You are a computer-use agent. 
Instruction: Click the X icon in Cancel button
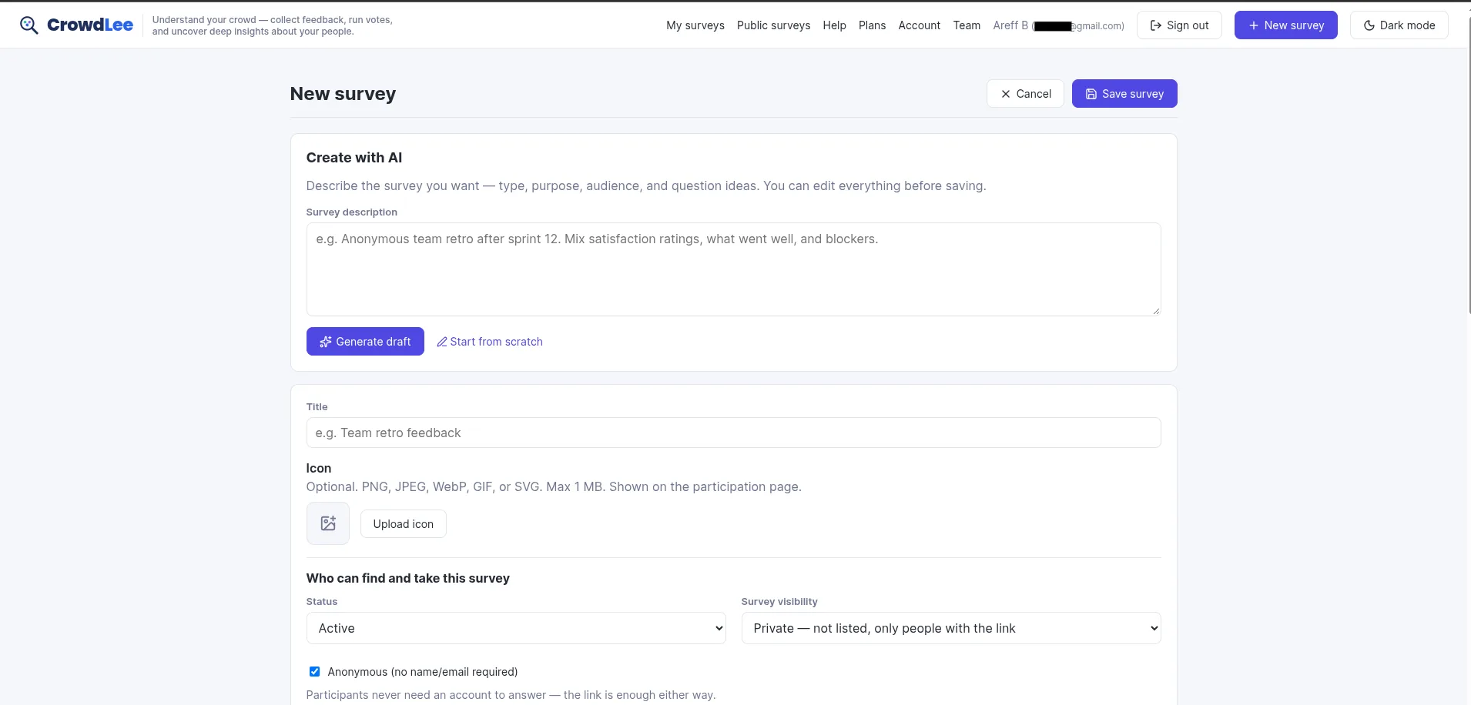tap(1006, 94)
